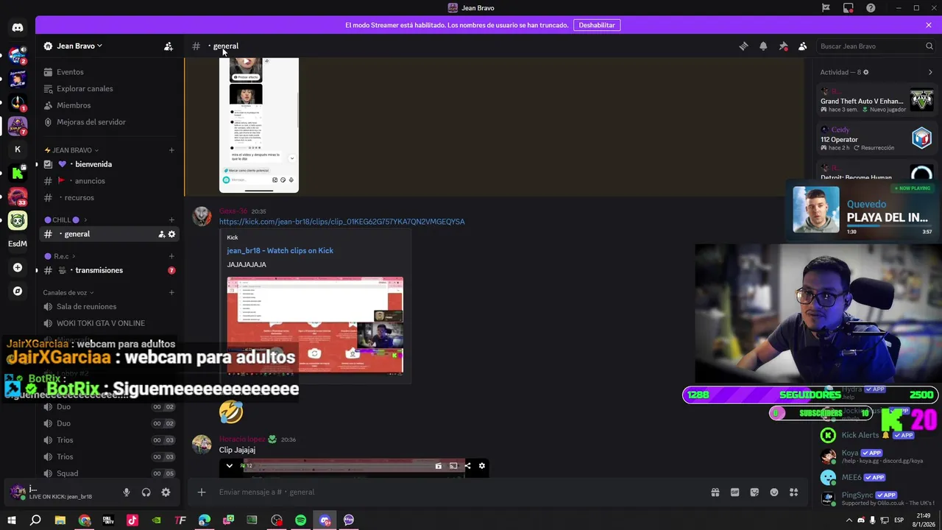The height and width of the screenshot is (530, 942).
Task: Click the collapse chevron on the video embed
Action: coord(230,465)
